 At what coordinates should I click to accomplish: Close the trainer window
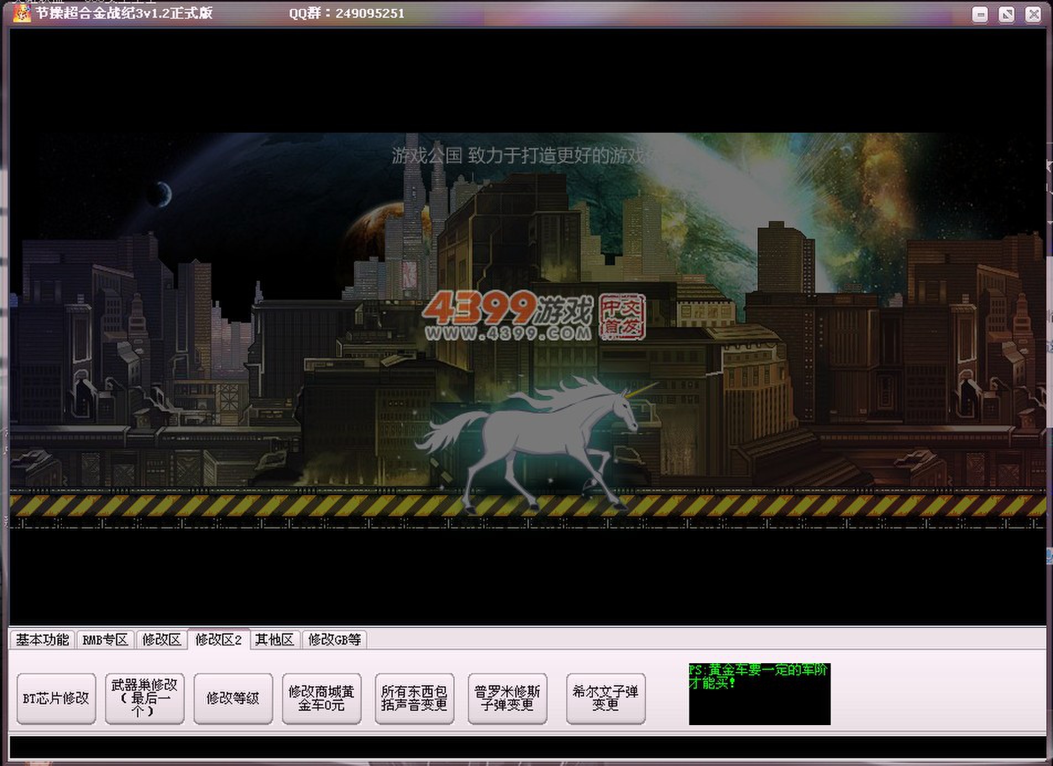[1033, 14]
